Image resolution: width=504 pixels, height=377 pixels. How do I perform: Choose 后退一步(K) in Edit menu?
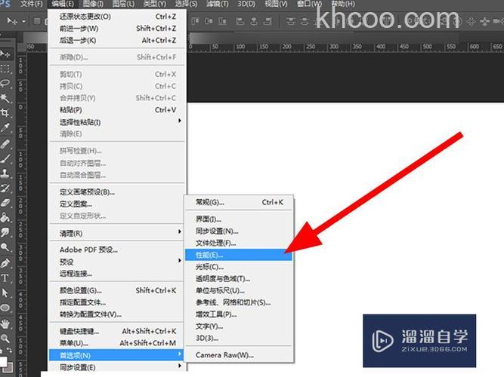[x=117, y=40]
